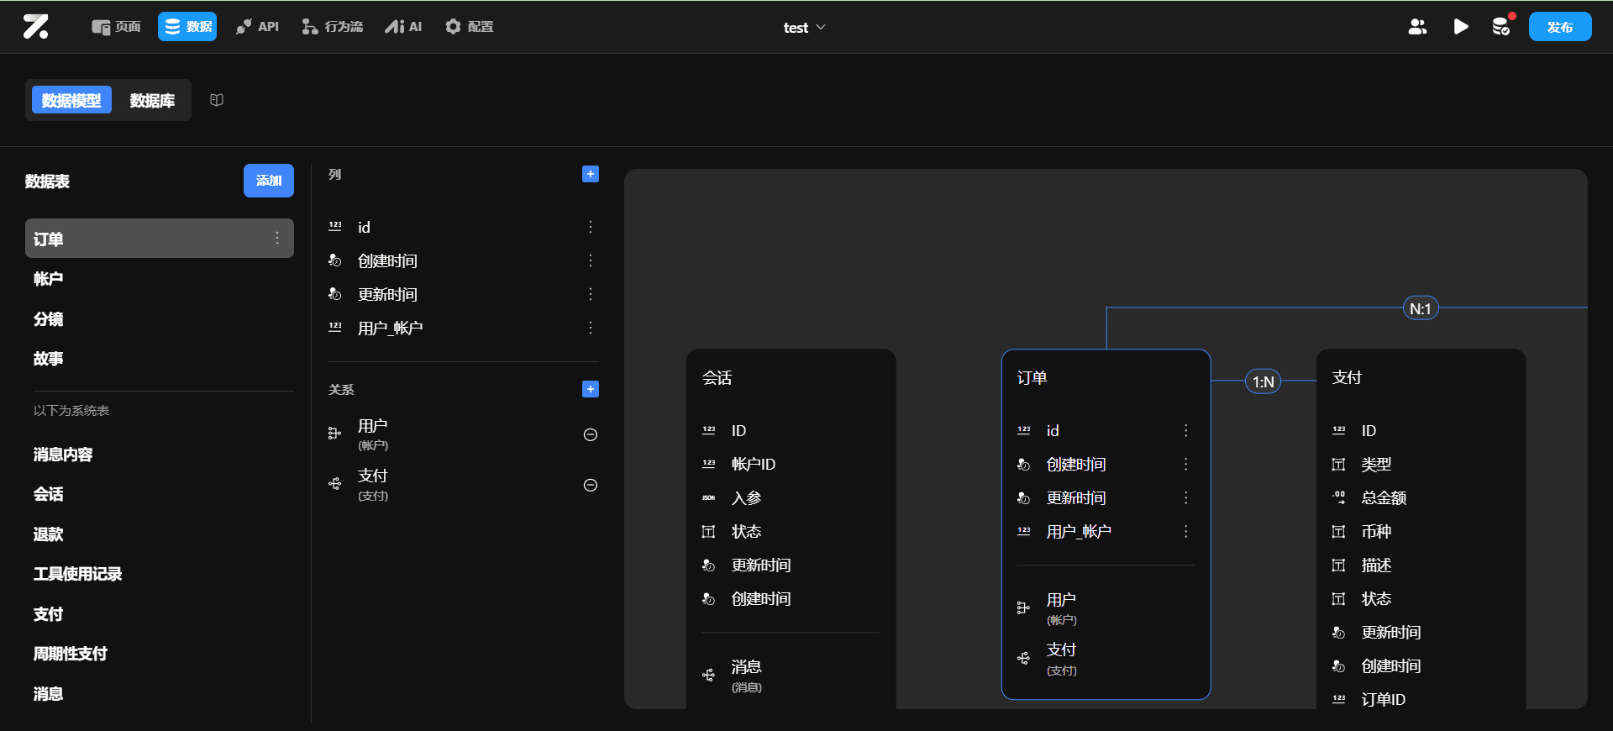Remove the 支付 relation minus icon

coord(591,485)
